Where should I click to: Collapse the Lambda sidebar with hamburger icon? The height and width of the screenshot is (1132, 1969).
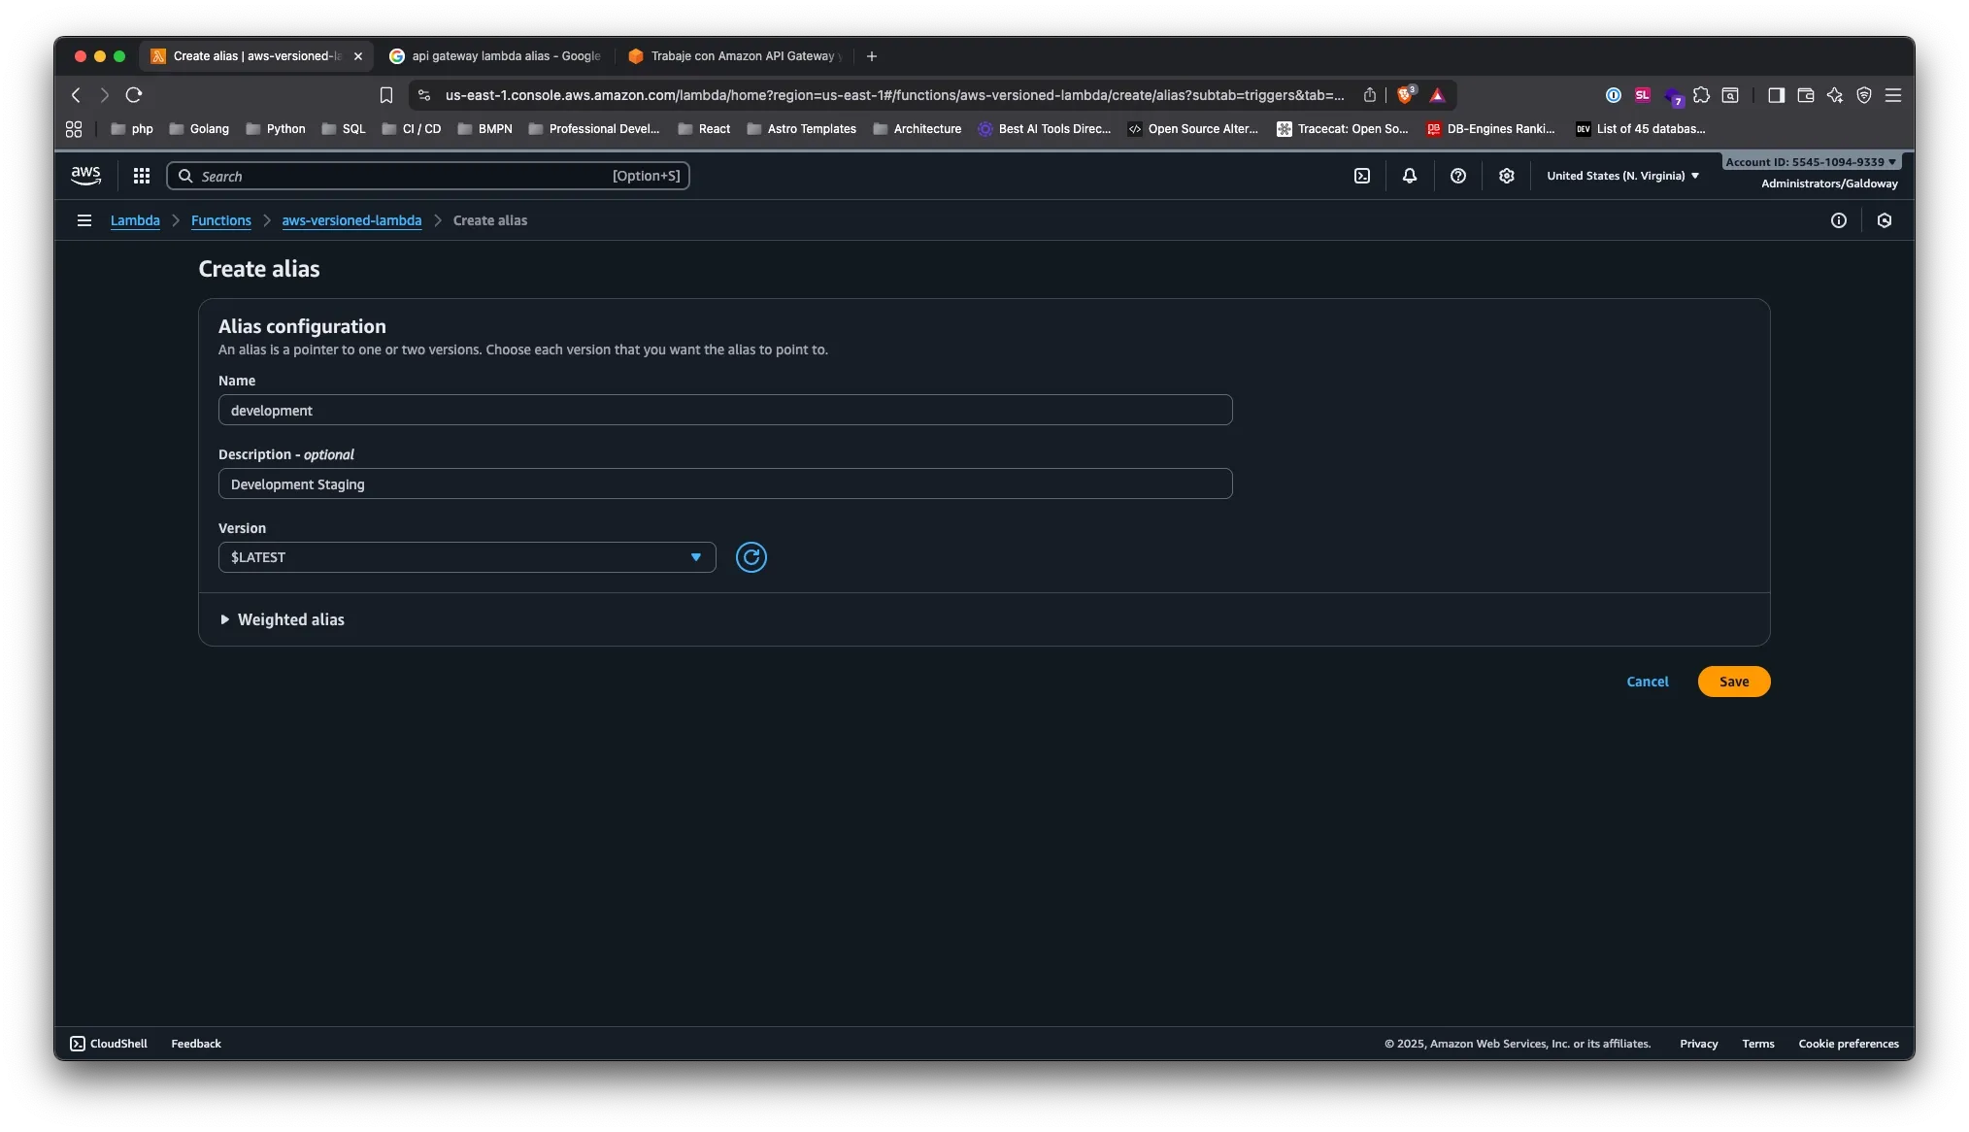(x=84, y=220)
